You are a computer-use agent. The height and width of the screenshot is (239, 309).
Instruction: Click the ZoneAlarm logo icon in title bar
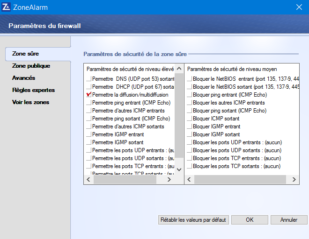6,7
